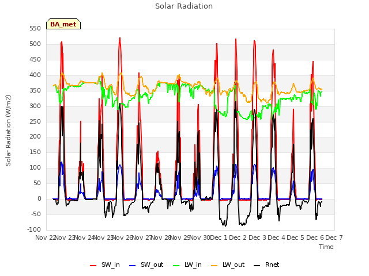Click the Dec 5 x-axis label

[296, 237]
